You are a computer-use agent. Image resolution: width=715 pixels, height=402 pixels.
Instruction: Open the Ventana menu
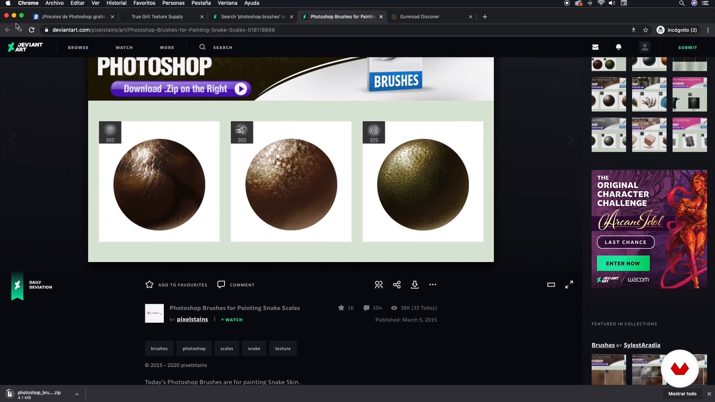pyautogui.click(x=227, y=3)
